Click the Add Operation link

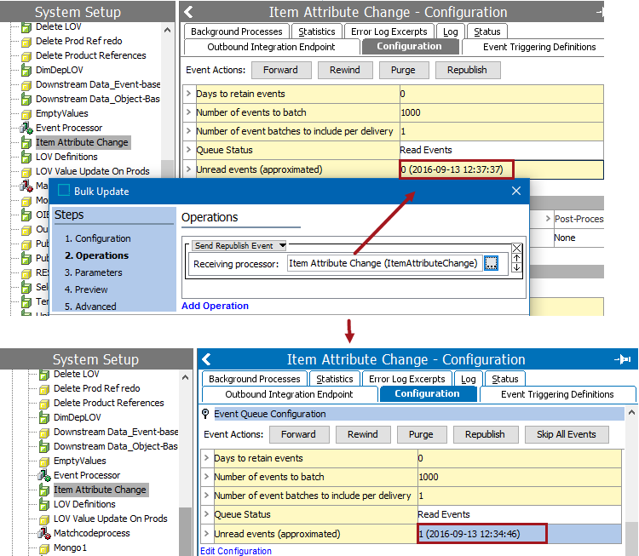215,306
